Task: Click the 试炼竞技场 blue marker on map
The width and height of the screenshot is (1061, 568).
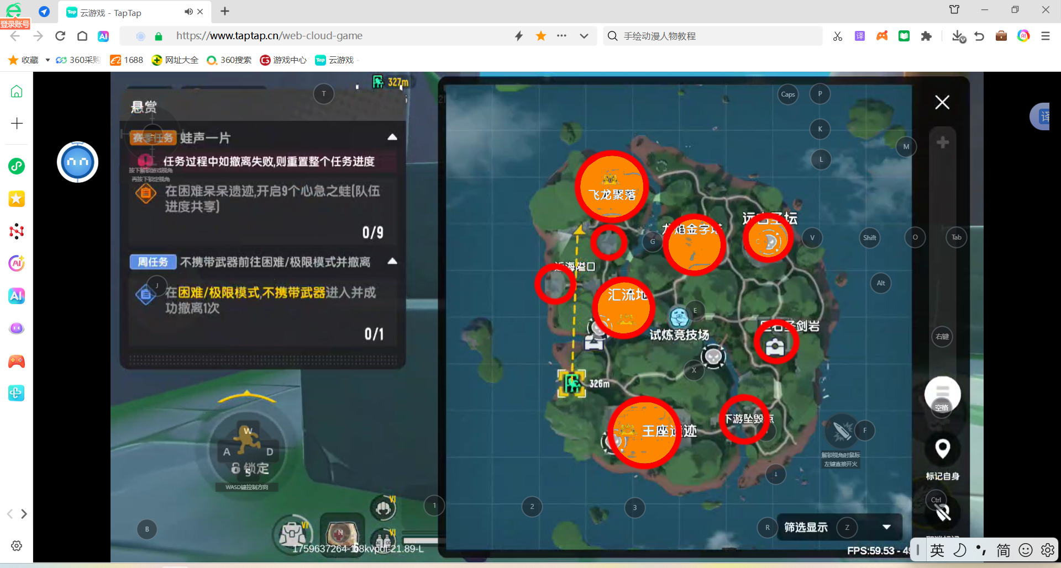Action: (679, 317)
